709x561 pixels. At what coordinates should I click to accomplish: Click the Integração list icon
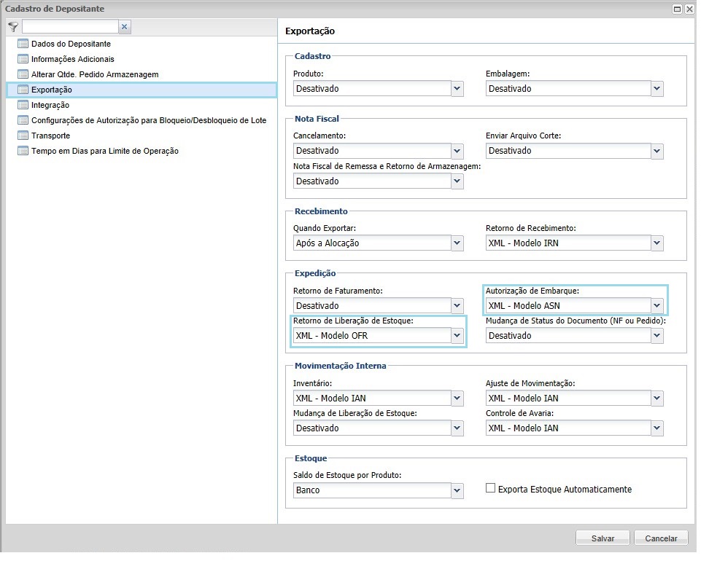(x=22, y=105)
